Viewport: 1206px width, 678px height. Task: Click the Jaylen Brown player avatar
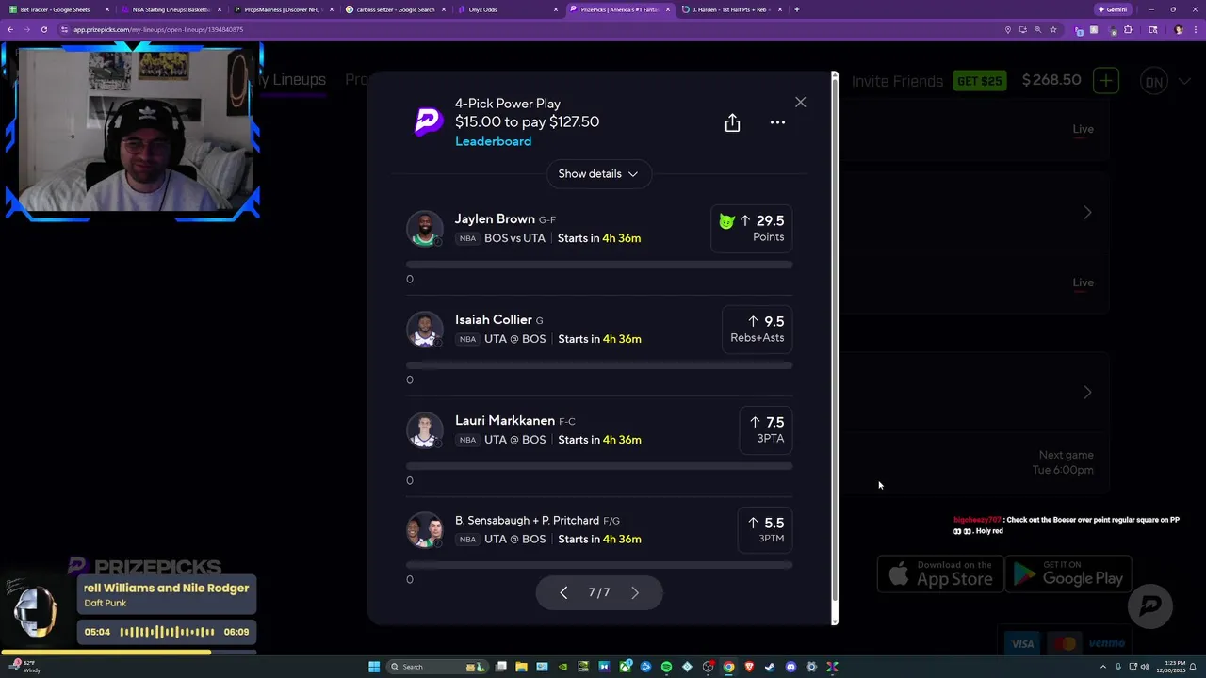[x=424, y=229]
